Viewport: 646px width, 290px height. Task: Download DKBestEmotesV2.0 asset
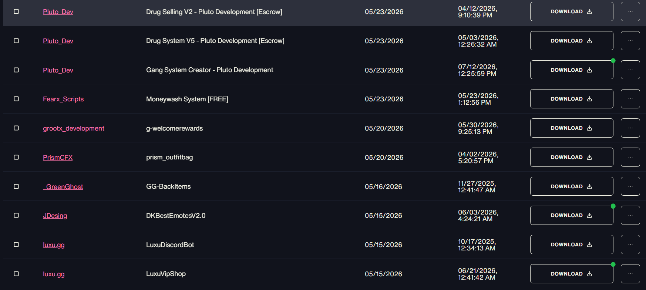tap(572, 215)
